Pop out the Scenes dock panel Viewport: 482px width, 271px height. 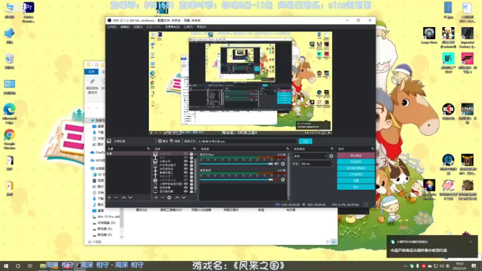(148, 149)
